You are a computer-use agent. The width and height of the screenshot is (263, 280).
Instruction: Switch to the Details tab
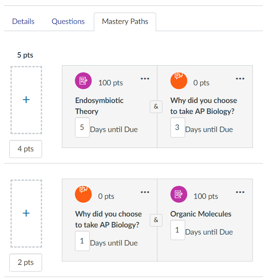click(x=23, y=21)
